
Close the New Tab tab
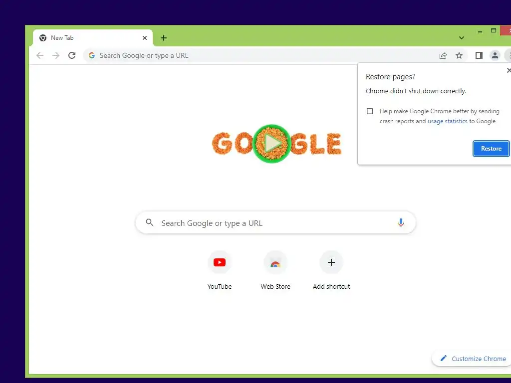[x=145, y=38]
